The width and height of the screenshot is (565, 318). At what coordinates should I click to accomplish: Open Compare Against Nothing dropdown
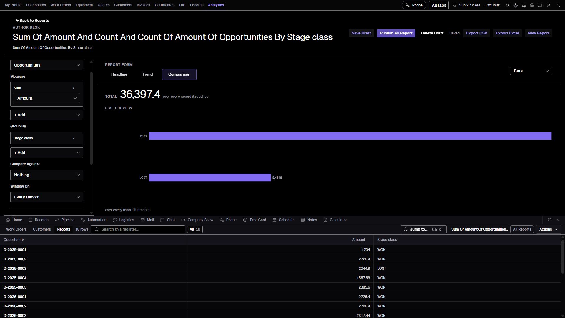click(47, 175)
